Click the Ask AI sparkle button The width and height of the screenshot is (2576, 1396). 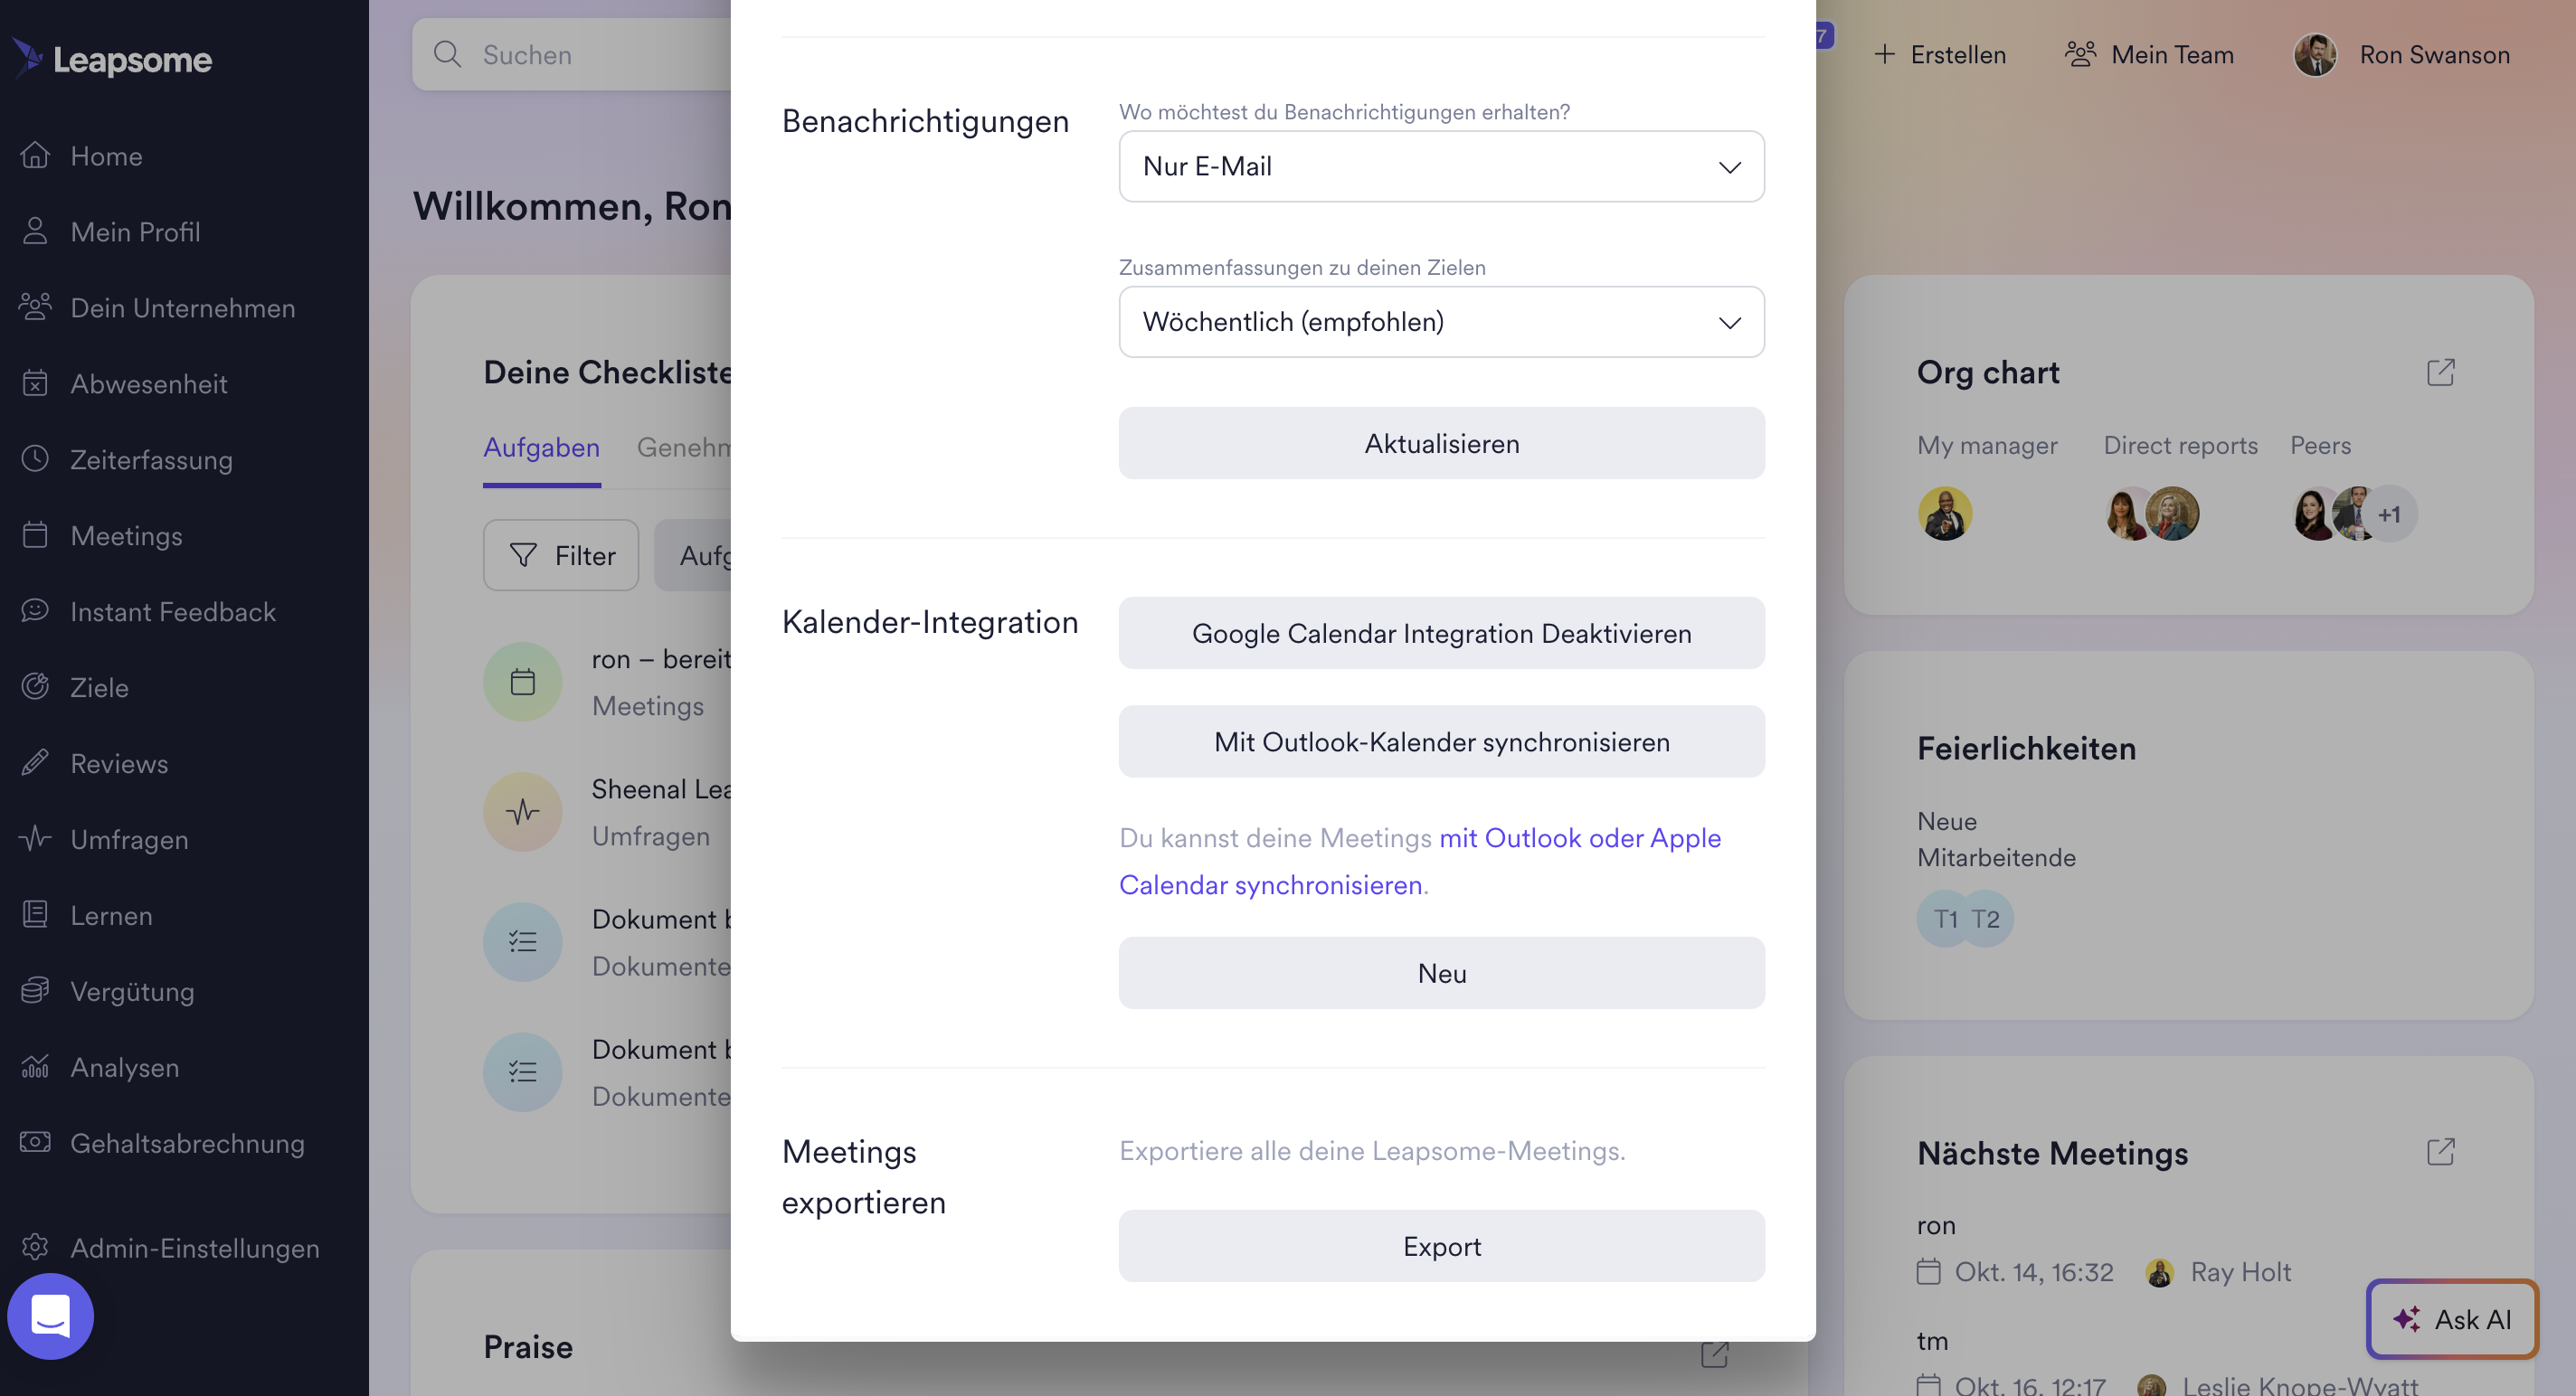pos(2451,1319)
